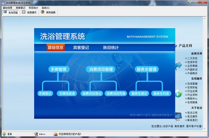Click the welcome message icon in status bar
The image size is (209, 138).
point(55,134)
